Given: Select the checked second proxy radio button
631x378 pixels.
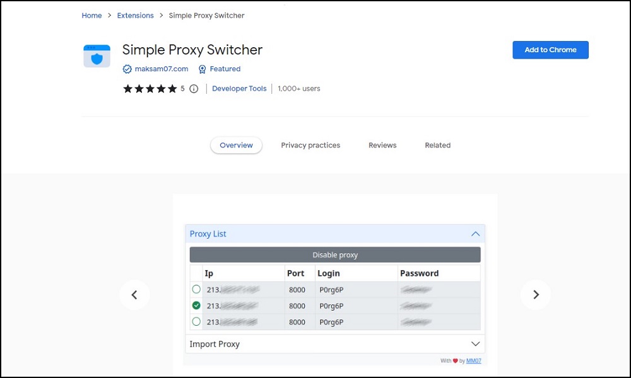Looking at the screenshot, I should coord(196,306).
